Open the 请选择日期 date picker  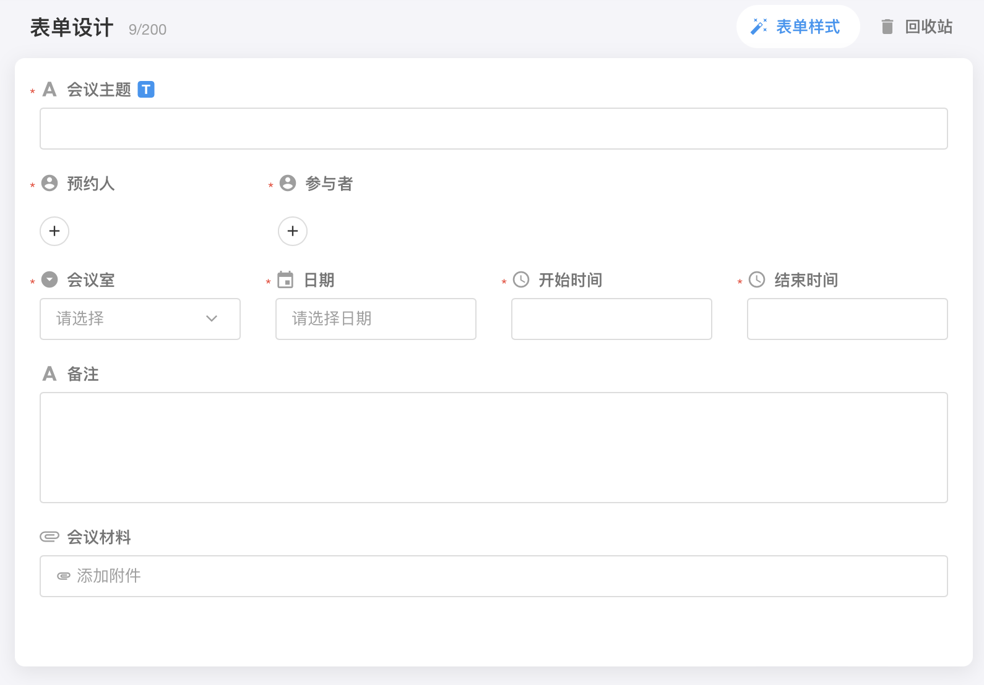click(x=376, y=319)
